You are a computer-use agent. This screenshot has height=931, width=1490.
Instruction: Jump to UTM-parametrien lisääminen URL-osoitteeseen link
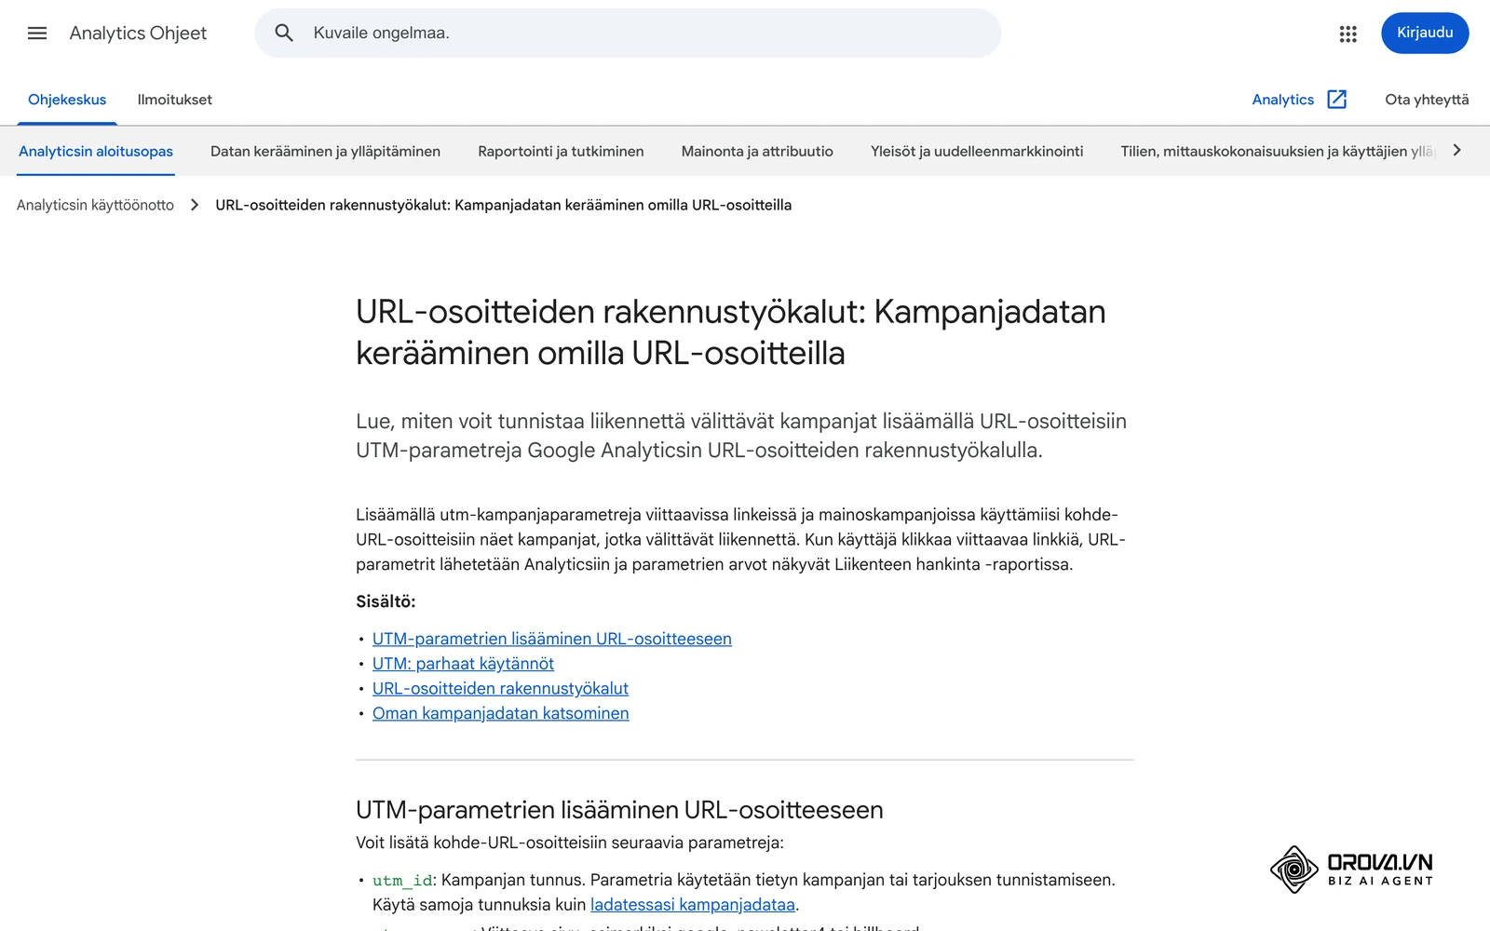[x=552, y=639]
